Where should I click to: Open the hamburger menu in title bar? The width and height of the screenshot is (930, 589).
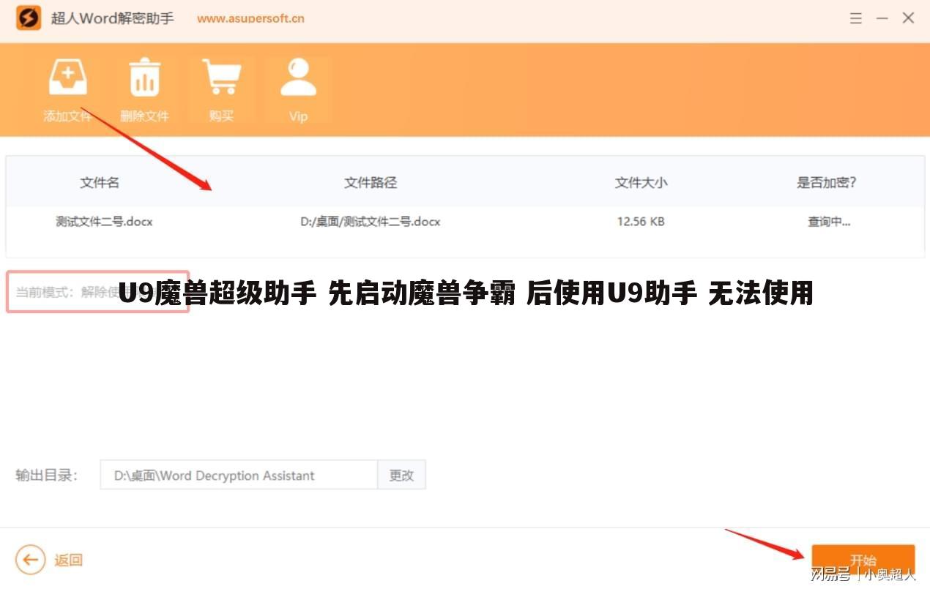pyautogui.click(x=855, y=18)
